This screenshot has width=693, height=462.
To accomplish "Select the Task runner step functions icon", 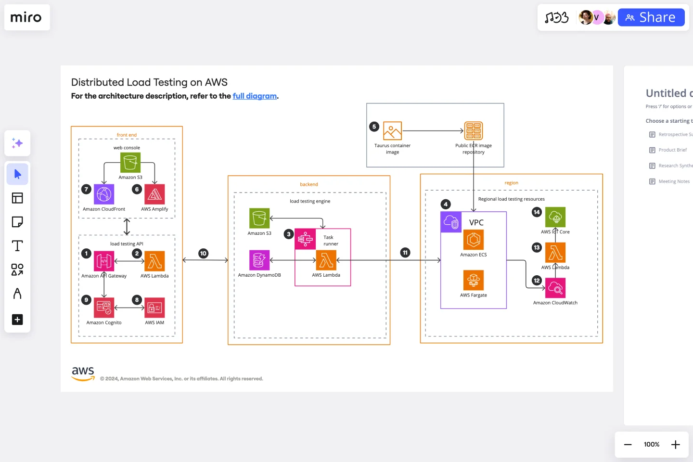I will (305, 239).
